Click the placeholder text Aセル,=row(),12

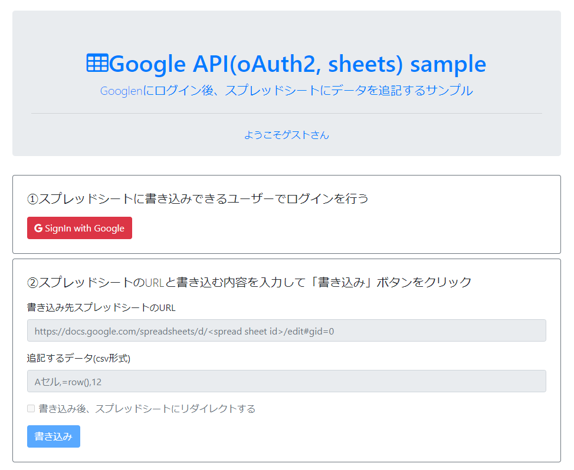68,382
